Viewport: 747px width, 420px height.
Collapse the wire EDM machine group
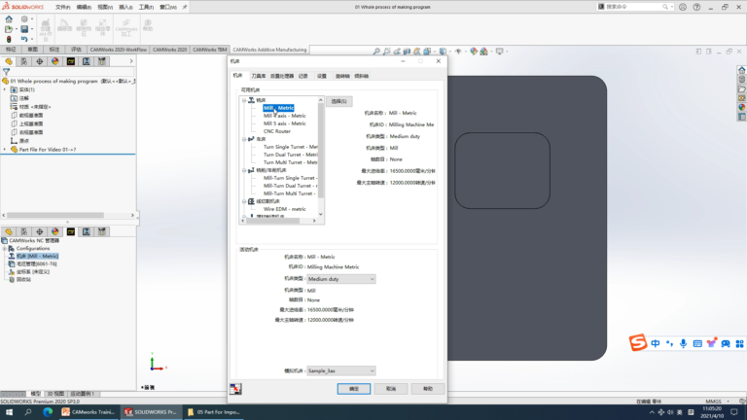pos(244,201)
